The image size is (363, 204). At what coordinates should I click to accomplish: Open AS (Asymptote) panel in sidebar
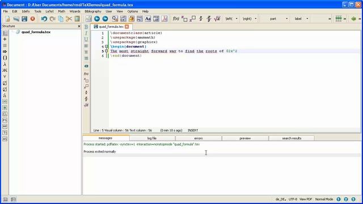tap(5, 139)
